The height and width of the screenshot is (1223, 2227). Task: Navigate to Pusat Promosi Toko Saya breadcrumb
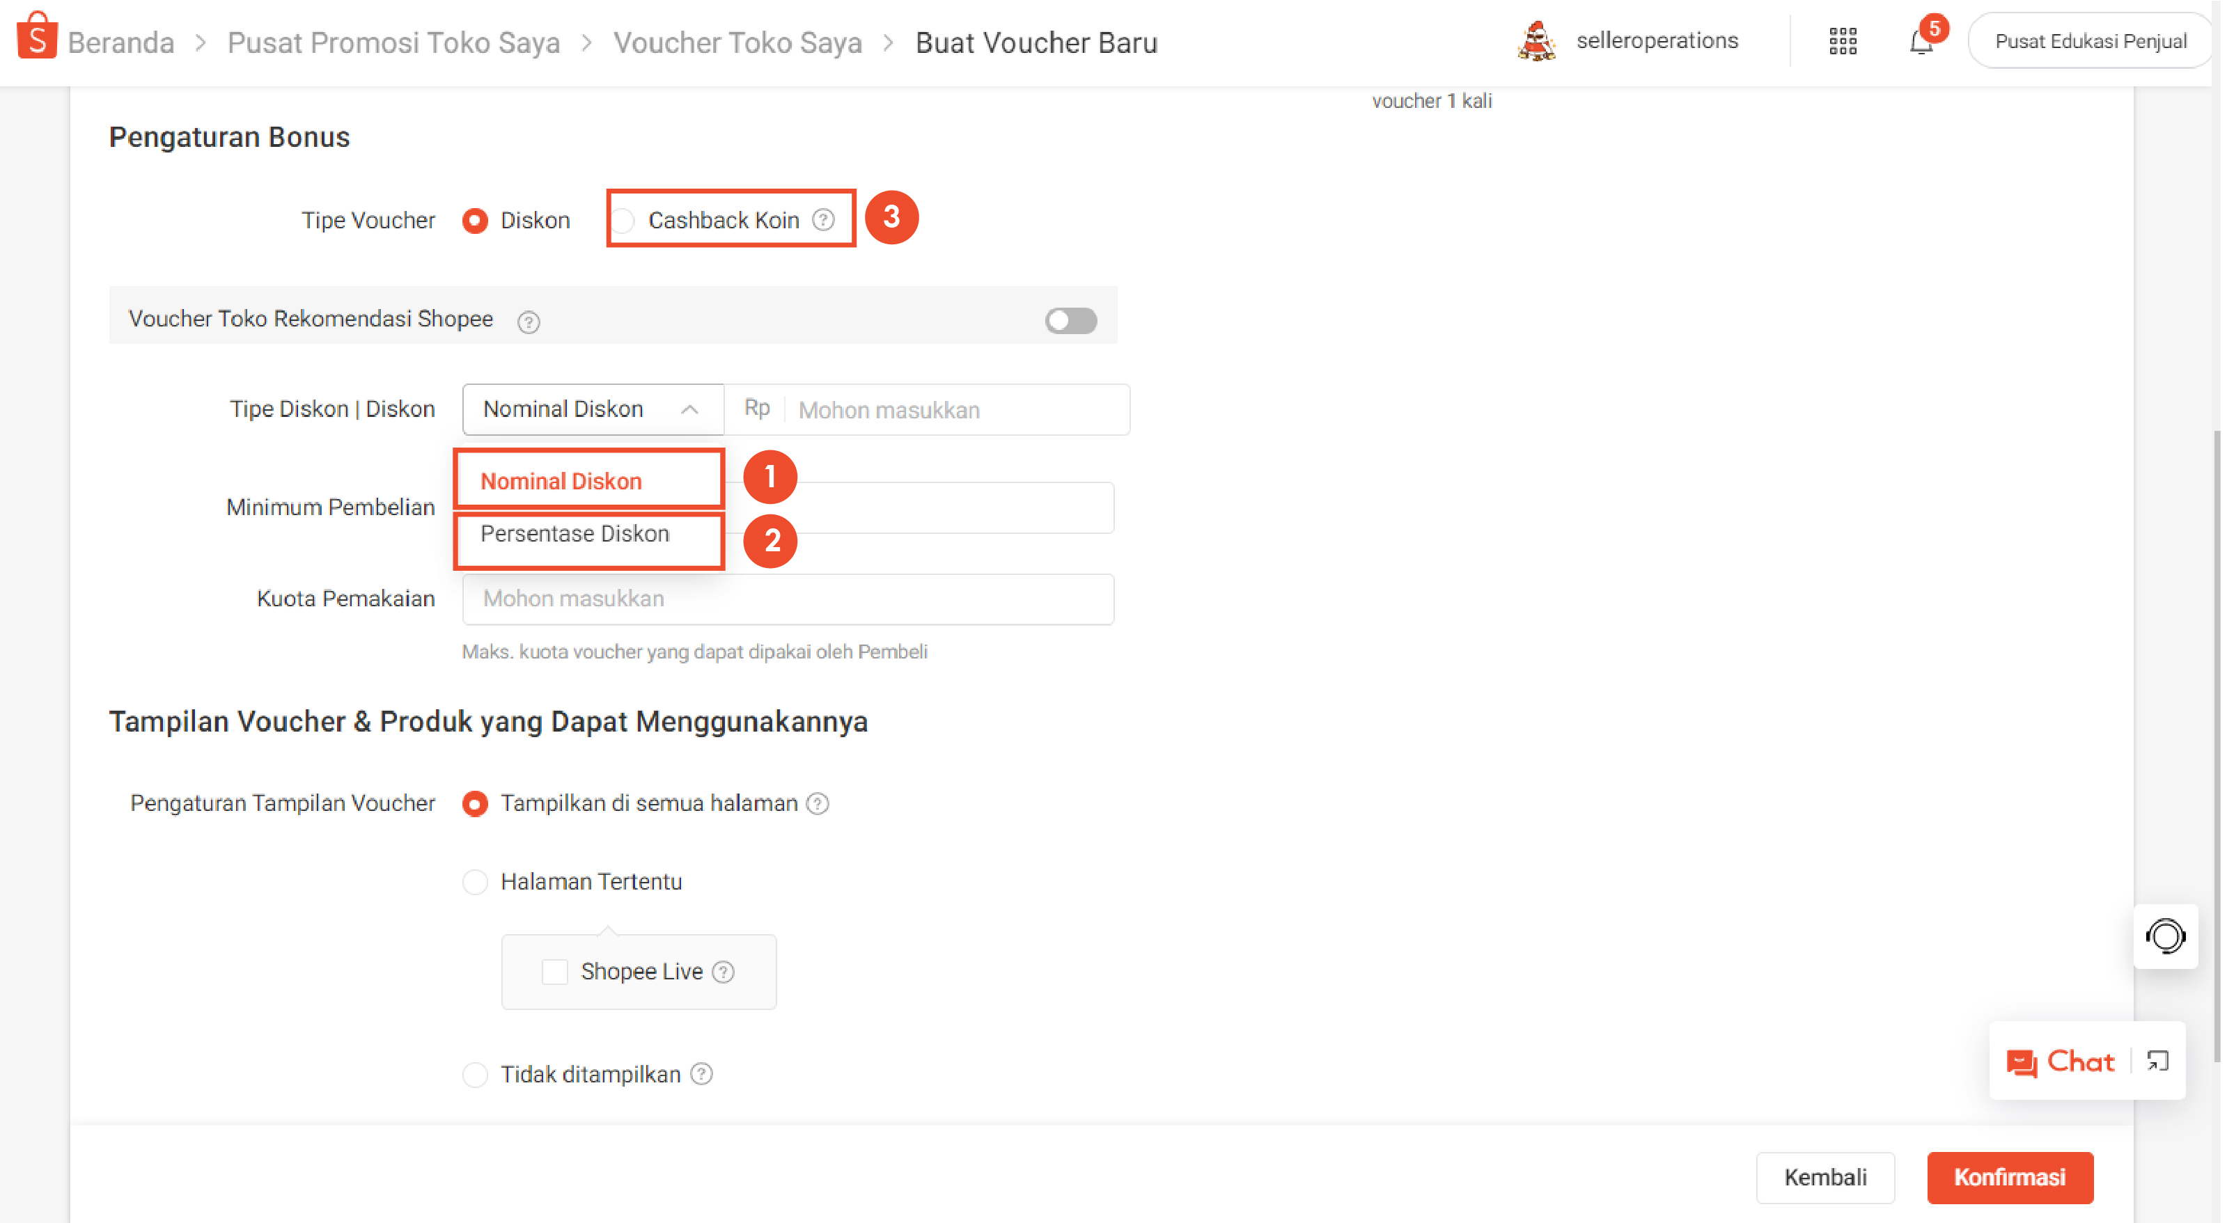[x=393, y=42]
